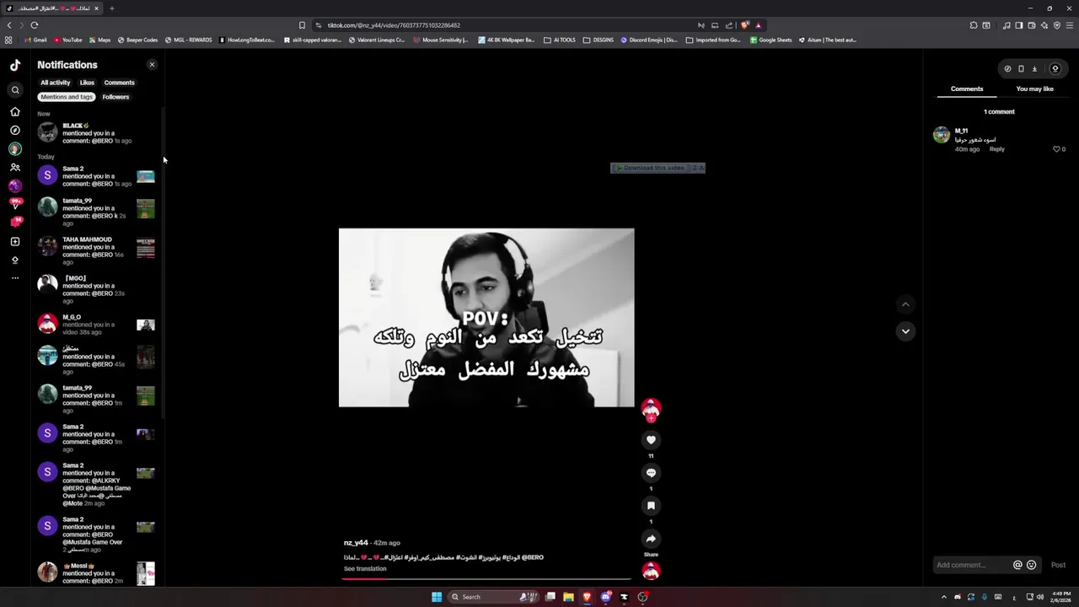
Task: Open the Friends icon in sidebar
Action: pos(15,167)
